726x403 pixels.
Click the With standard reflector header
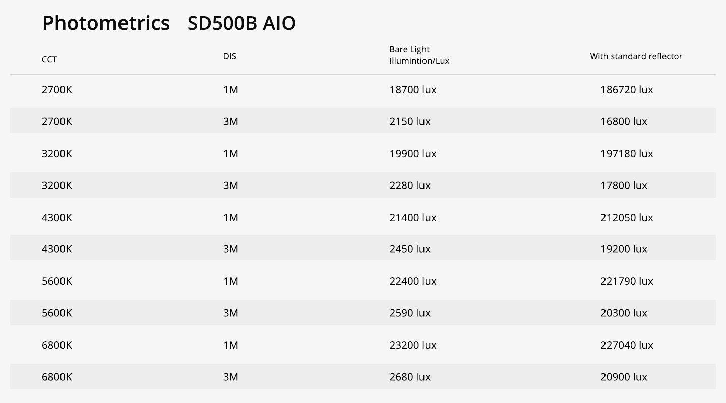(x=636, y=56)
